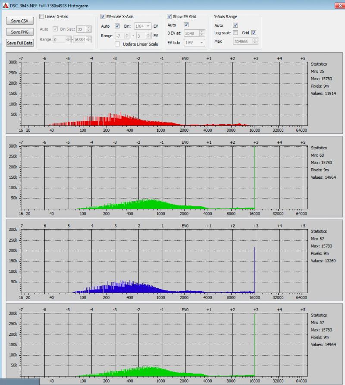Save histogram data with Save CSV
This screenshot has height=385, width=345.
(x=20, y=21)
